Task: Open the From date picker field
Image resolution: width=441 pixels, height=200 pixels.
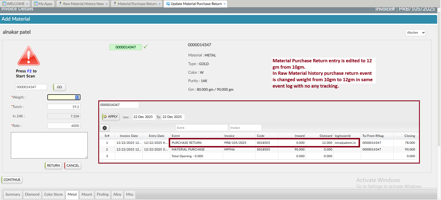Action: [x=143, y=117]
